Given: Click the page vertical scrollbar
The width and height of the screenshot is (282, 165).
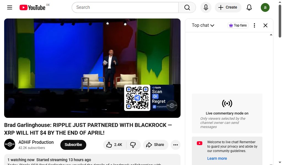Looking at the screenshot, I should coord(280,21).
